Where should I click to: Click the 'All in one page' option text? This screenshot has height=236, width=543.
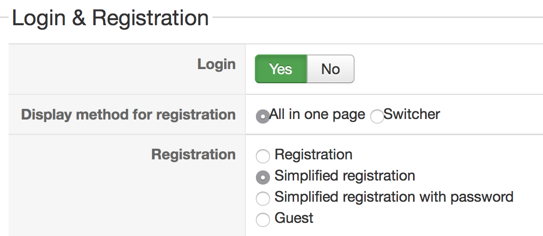click(317, 114)
